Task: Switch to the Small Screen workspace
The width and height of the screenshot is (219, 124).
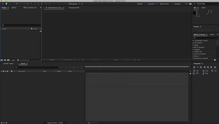Action: (164, 4)
